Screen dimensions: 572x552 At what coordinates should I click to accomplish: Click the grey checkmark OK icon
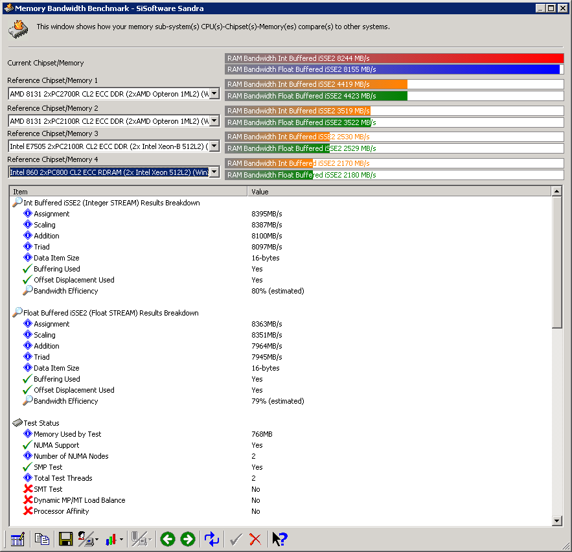tap(236, 539)
